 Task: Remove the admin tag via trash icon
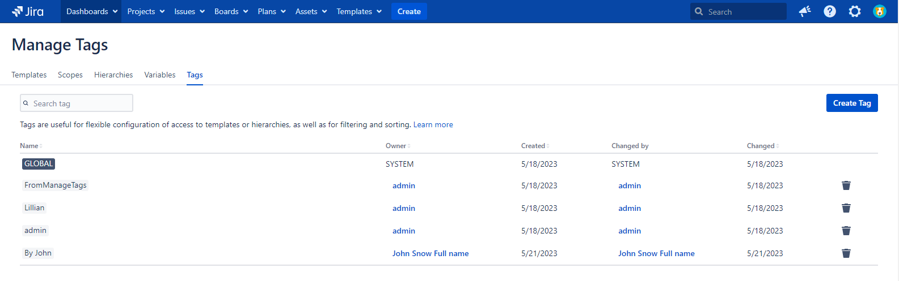click(846, 231)
